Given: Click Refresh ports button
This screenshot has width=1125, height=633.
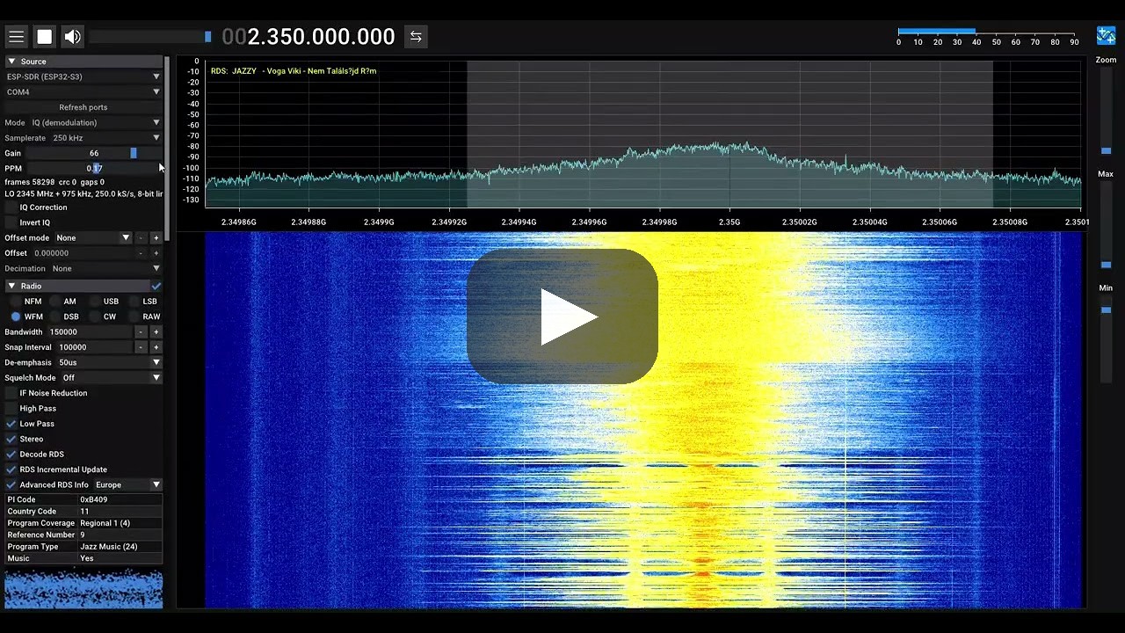Looking at the screenshot, I should click(83, 107).
